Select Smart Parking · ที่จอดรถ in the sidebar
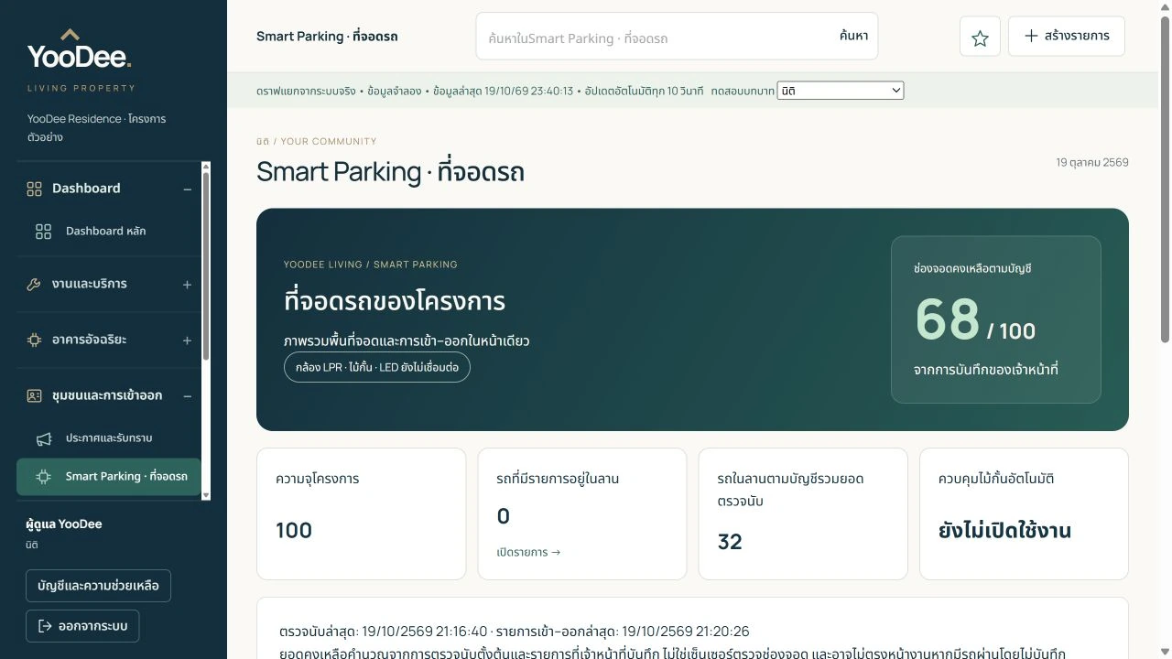 109,477
